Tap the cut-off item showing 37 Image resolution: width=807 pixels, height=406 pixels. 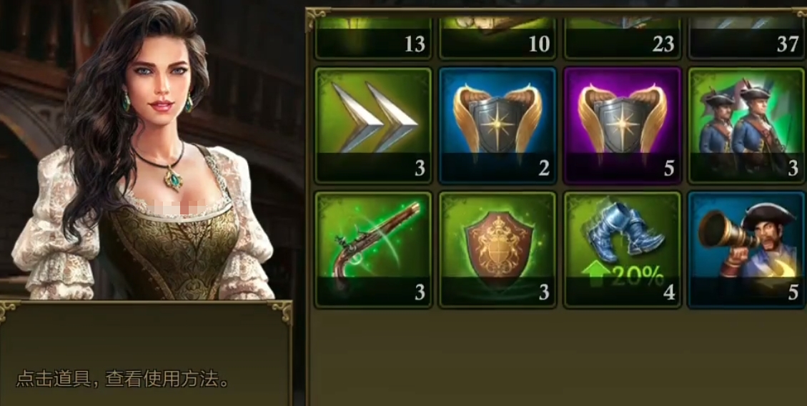[x=746, y=38]
